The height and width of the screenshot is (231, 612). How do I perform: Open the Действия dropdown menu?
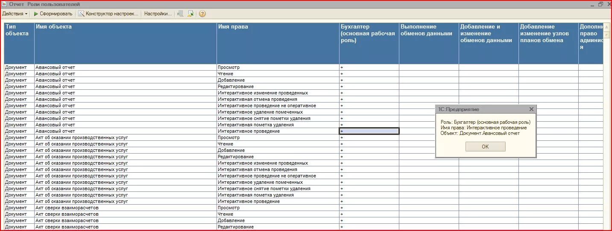[15, 14]
